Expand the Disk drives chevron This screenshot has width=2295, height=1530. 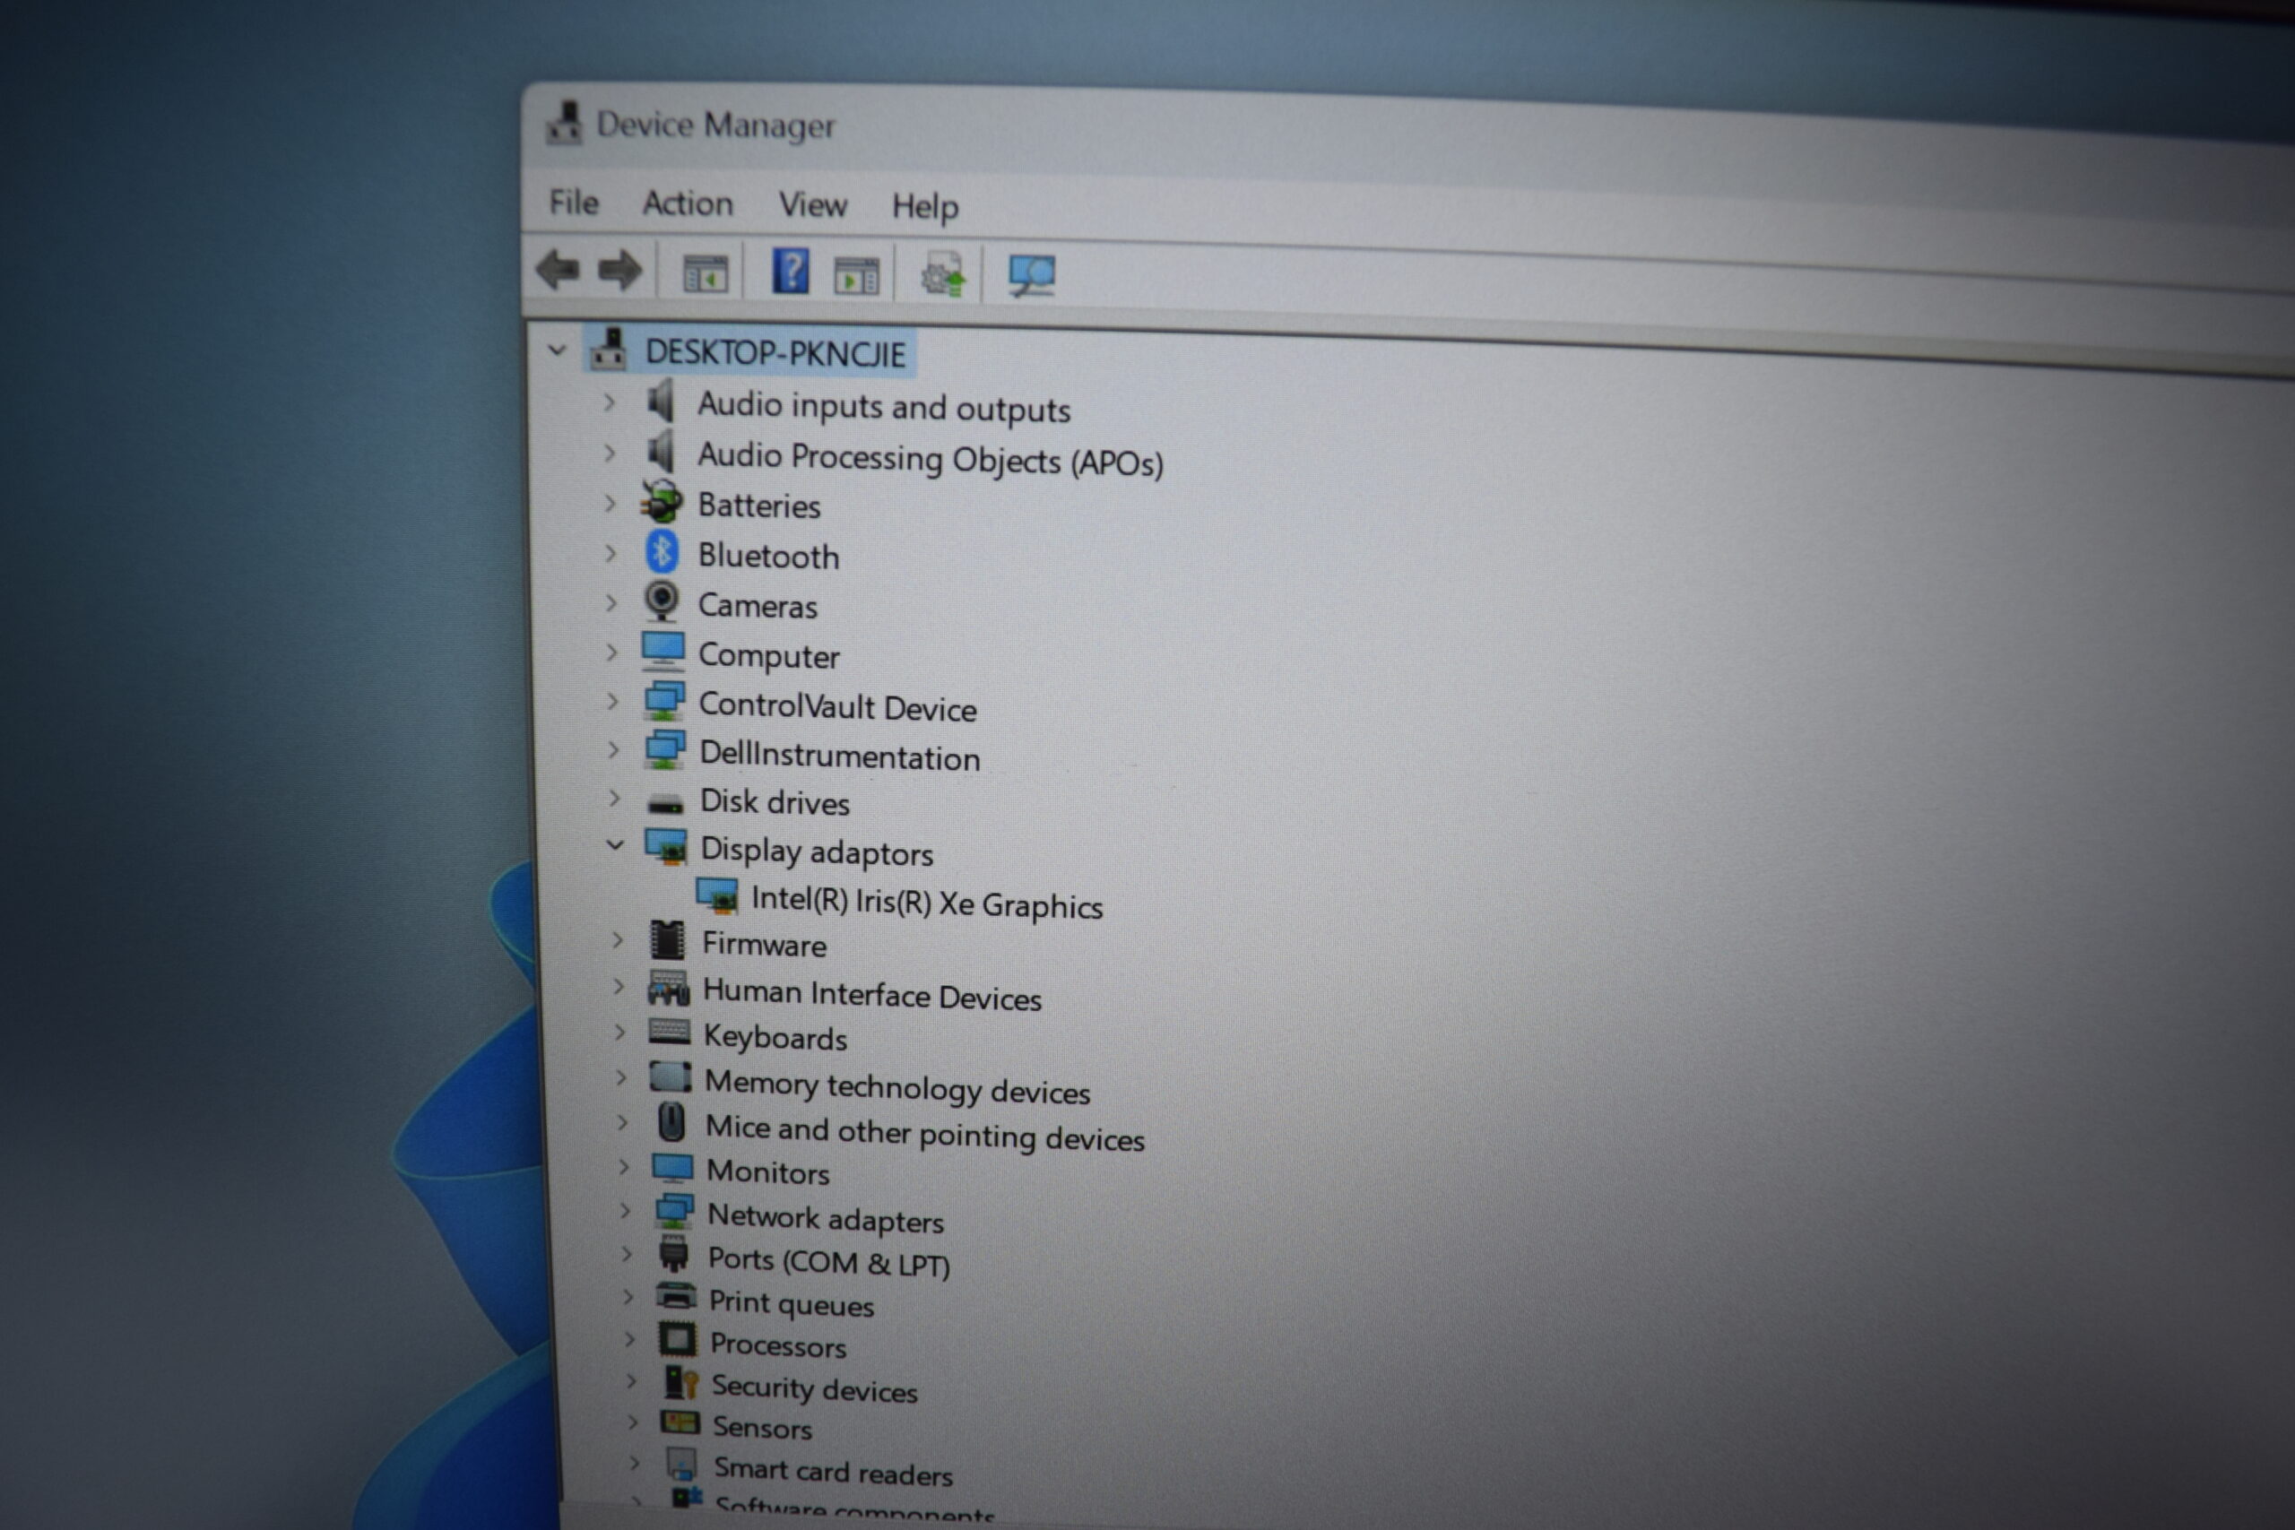click(x=615, y=797)
